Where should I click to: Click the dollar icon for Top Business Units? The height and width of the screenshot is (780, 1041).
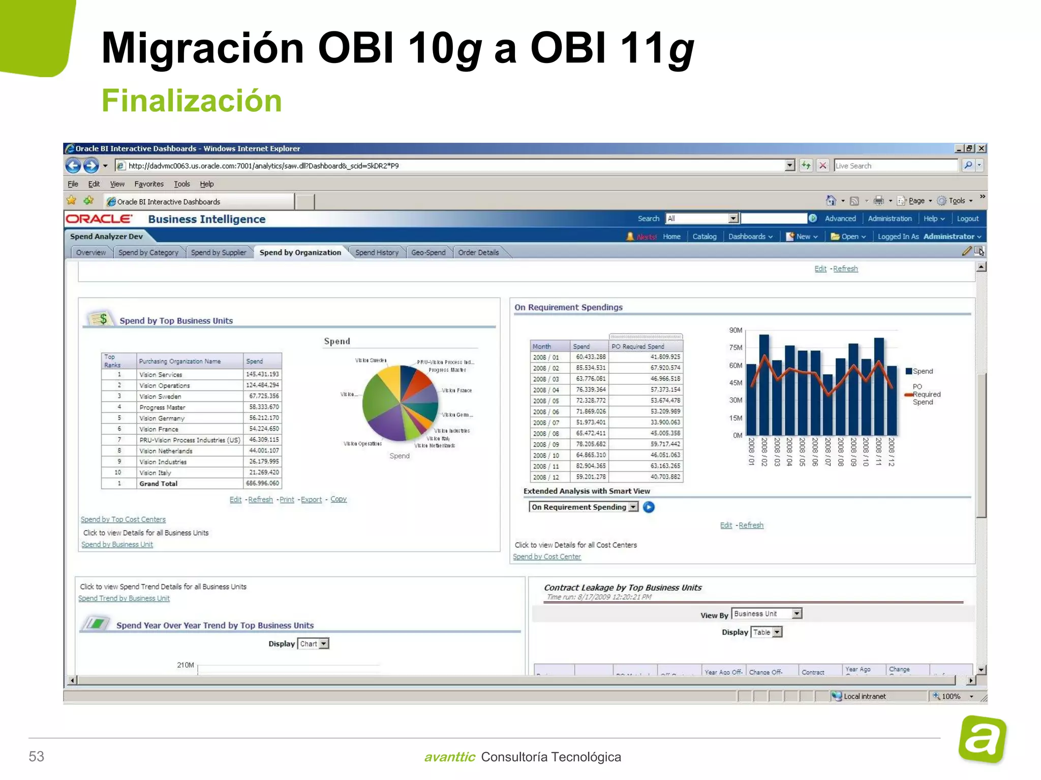tap(100, 319)
